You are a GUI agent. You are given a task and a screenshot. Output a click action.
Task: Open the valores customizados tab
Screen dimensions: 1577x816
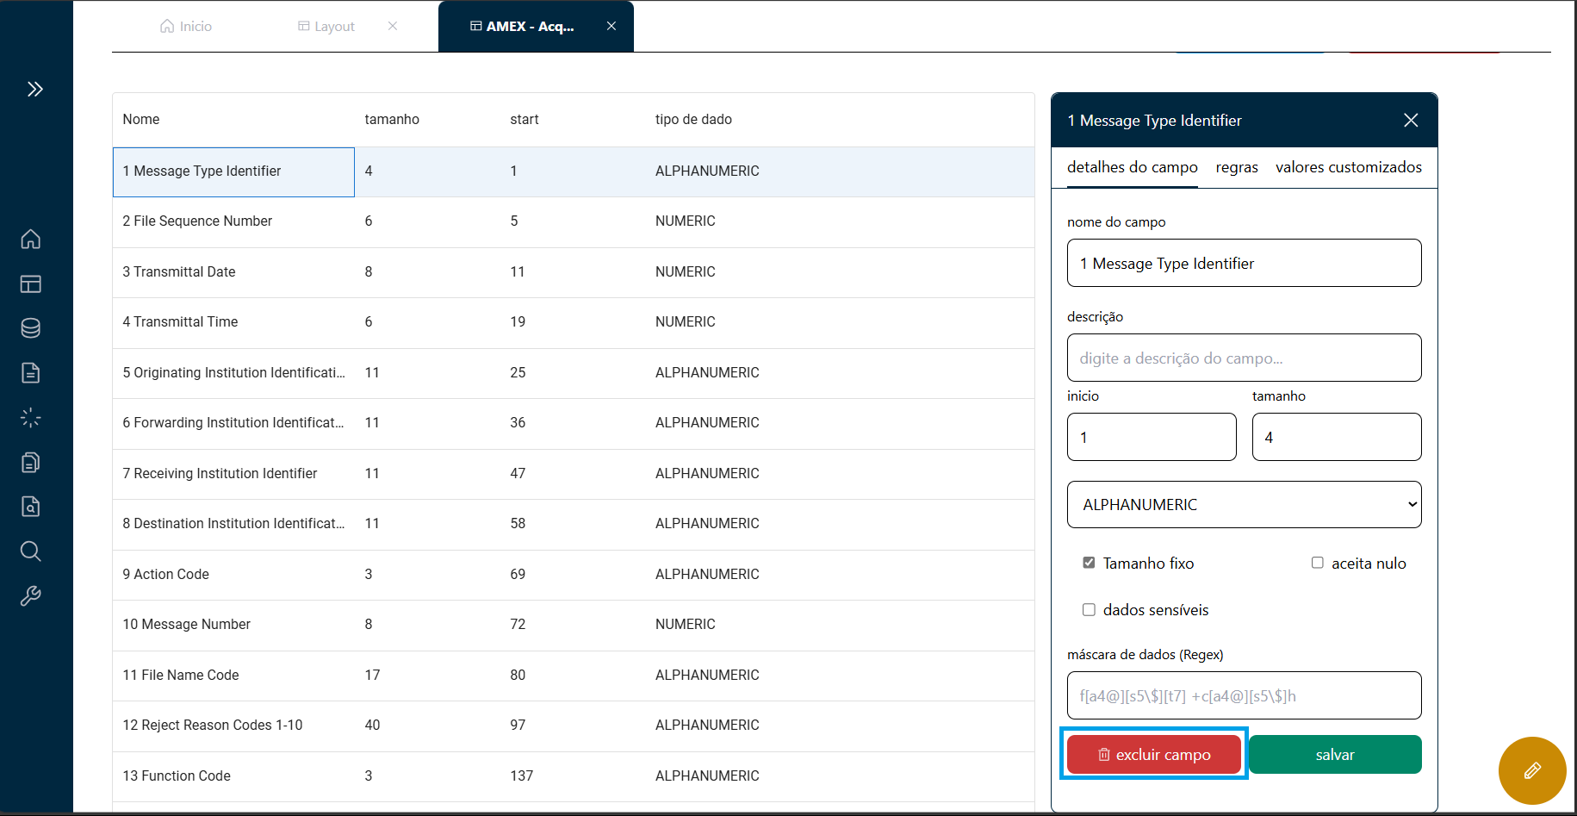(x=1348, y=167)
